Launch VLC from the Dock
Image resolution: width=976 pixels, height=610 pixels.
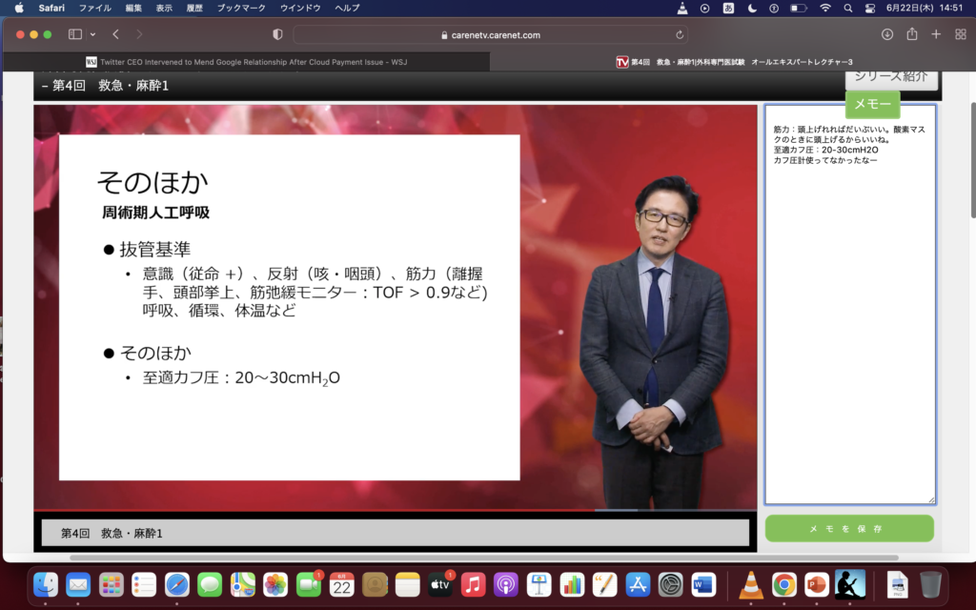(751, 584)
